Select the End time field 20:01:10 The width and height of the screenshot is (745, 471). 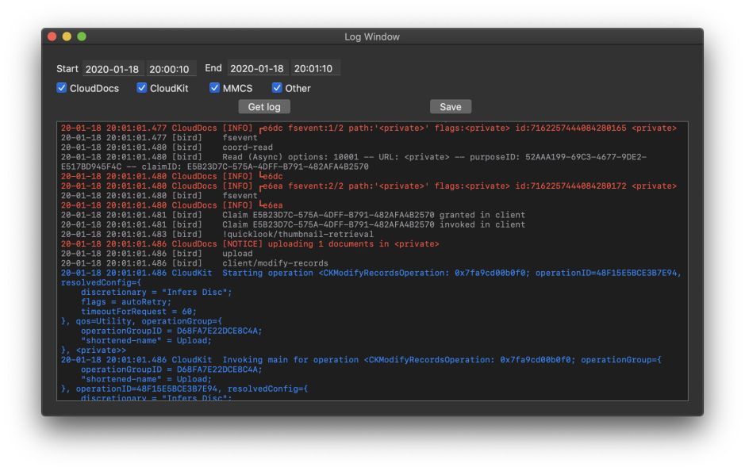pyautogui.click(x=314, y=69)
